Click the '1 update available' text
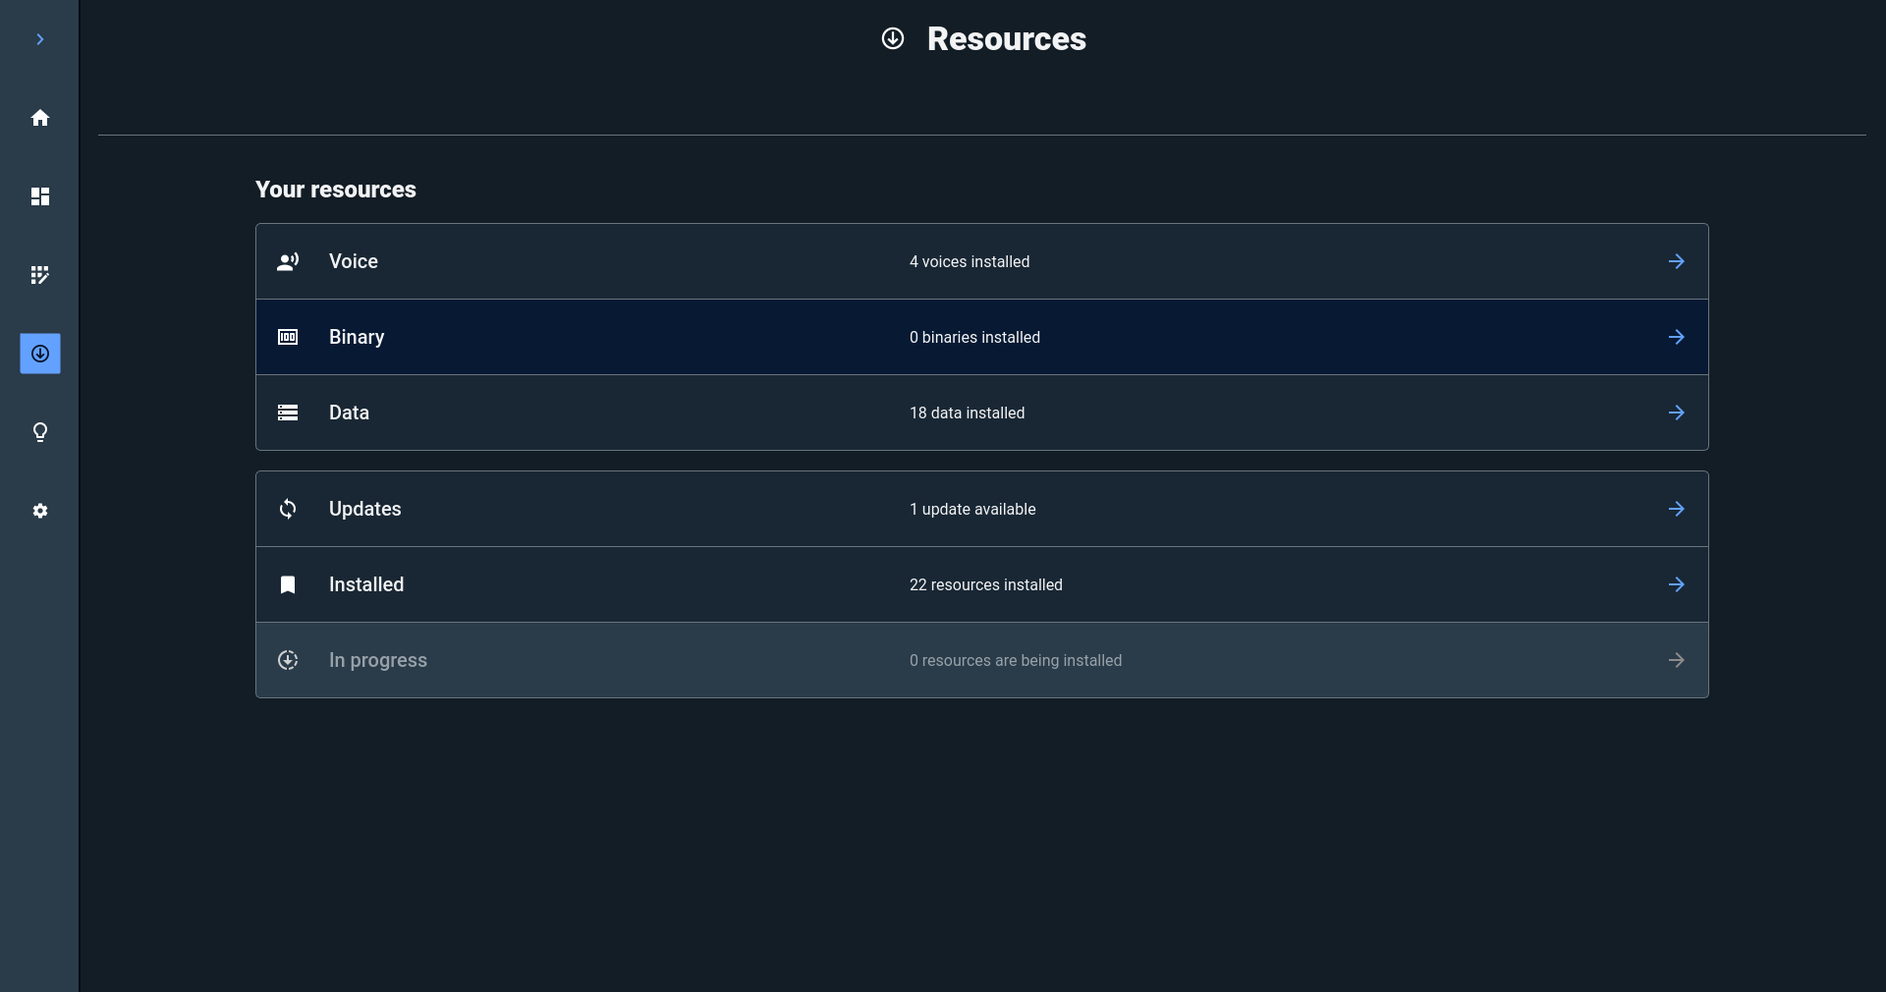1886x992 pixels. pyautogui.click(x=972, y=509)
